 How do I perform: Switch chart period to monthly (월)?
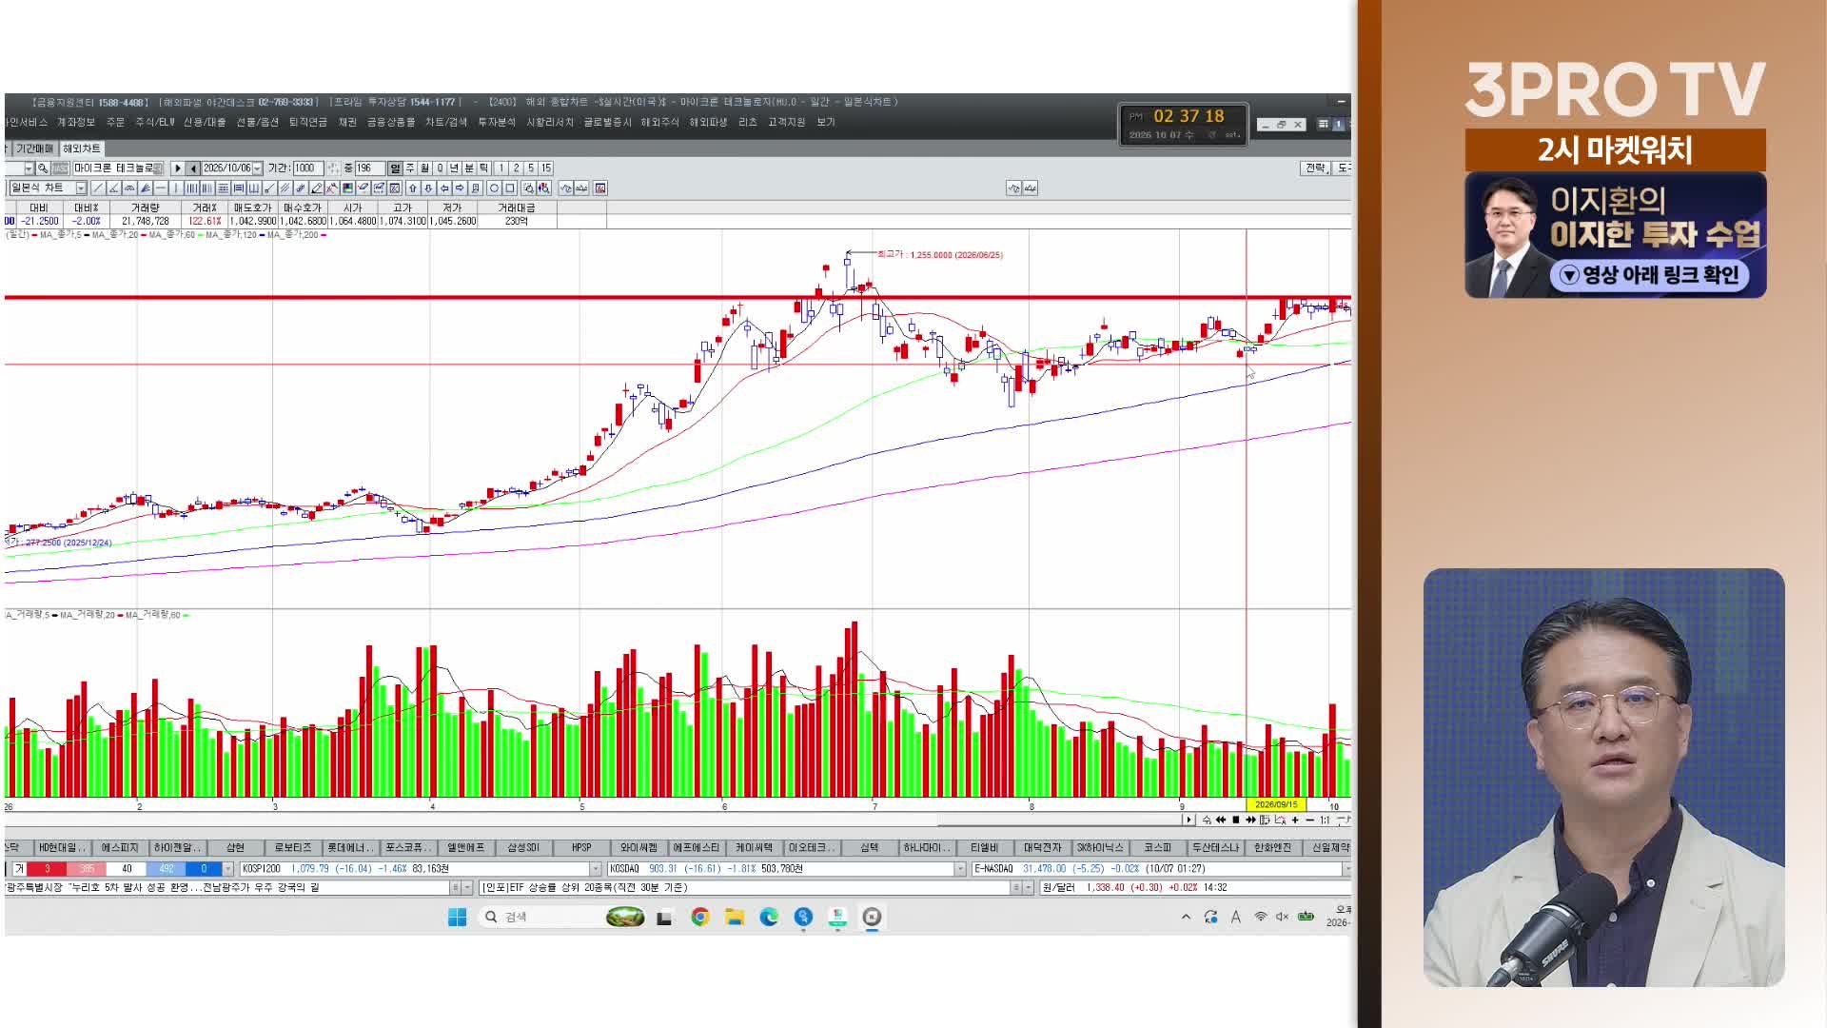(x=425, y=168)
